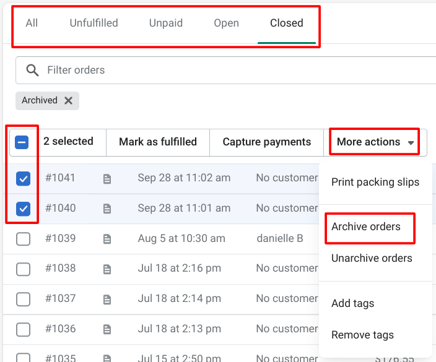Check order #1038 checkbox
The width and height of the screenshot is (436, 362).
point(23,269)
